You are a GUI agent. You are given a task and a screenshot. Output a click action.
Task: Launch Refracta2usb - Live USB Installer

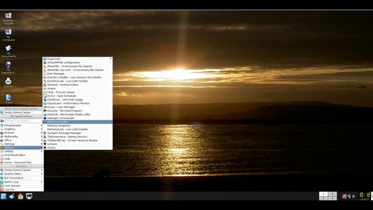[x=78, y=129]
